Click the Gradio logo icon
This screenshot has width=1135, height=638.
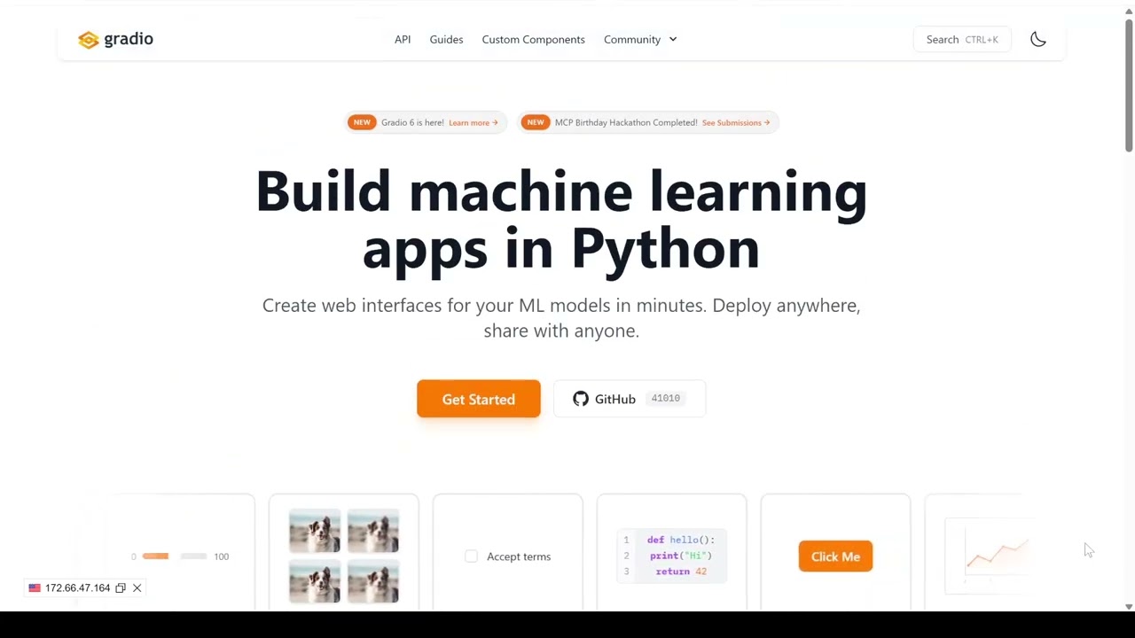[x=88, y=40]
